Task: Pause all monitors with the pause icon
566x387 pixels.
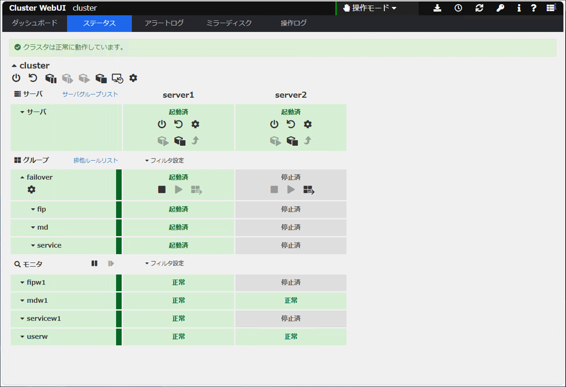Action: (x=94, y=263)
